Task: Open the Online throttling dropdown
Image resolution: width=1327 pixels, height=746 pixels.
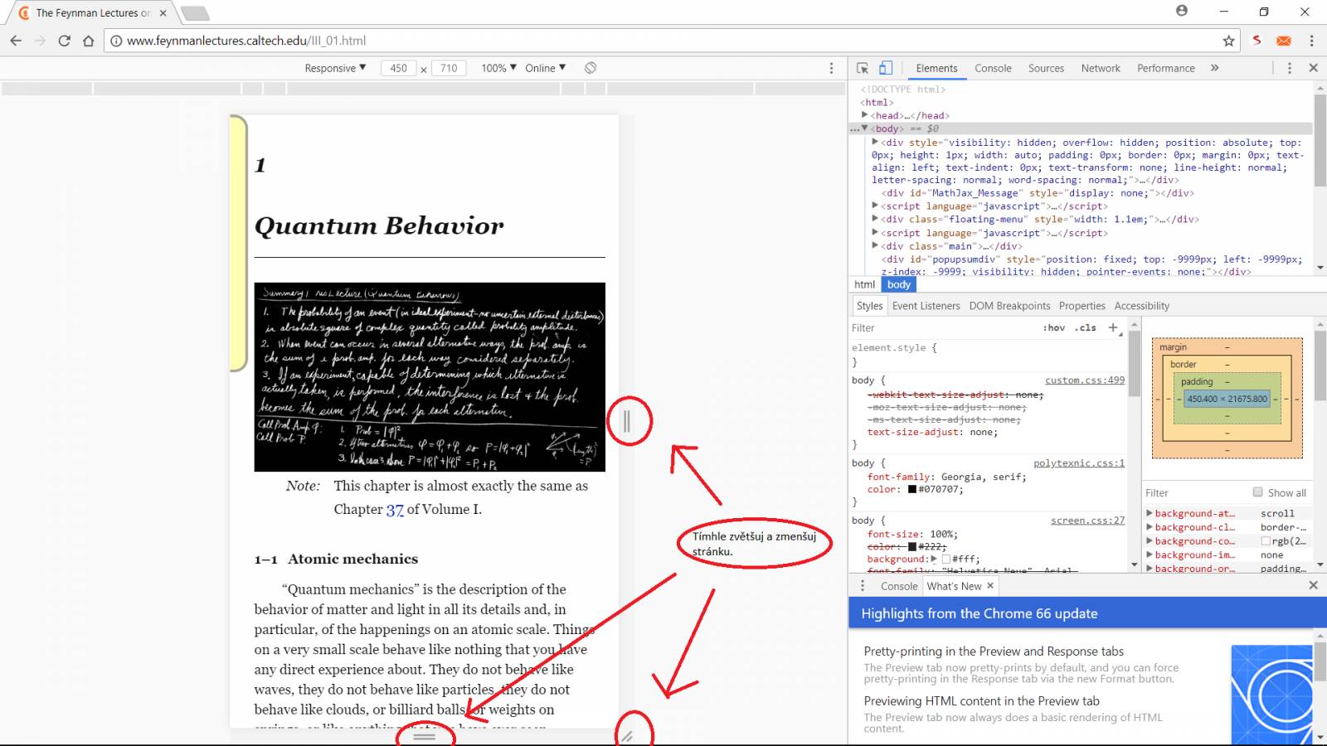Action: click(x=545, y=68)
